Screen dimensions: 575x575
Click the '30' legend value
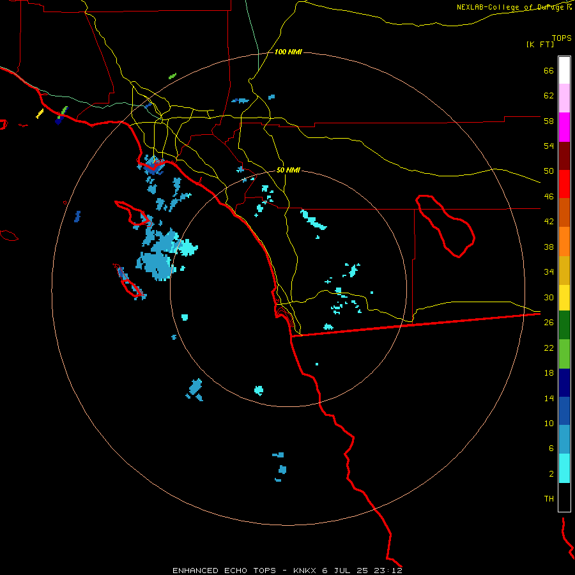(x=549, y=297)
